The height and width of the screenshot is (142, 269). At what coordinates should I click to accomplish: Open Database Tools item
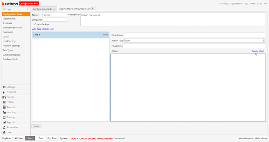tap(10, 59)
